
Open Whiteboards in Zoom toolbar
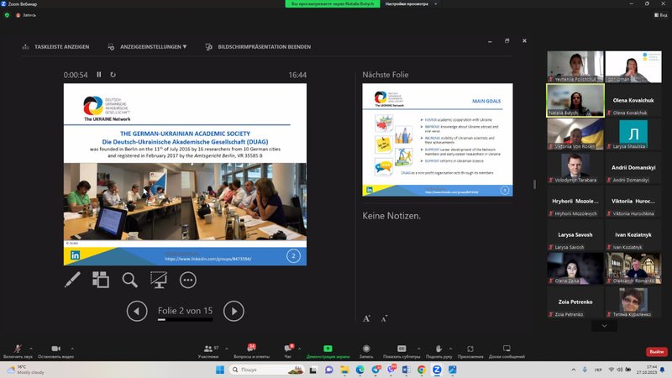coord(507,351)
